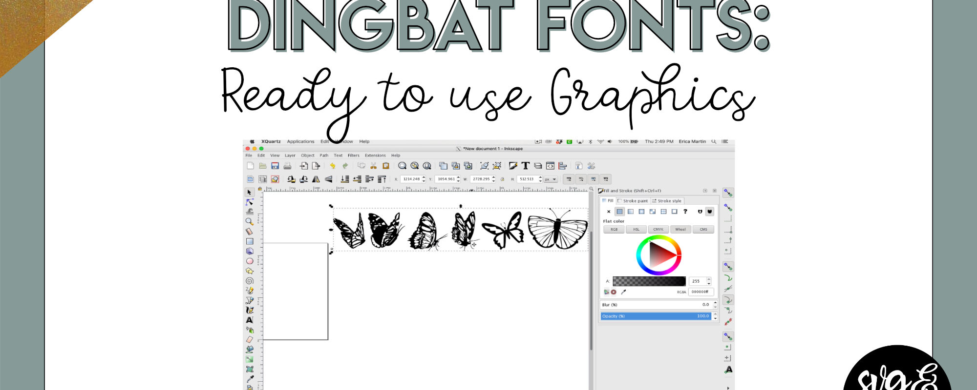
Task: Open Layers dialog icon
Action: click(538, 166)
